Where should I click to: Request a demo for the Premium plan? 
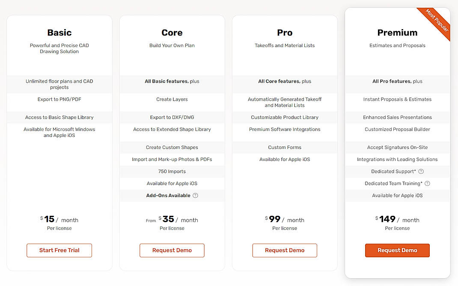pyautogui.click(x=397, y=250)
